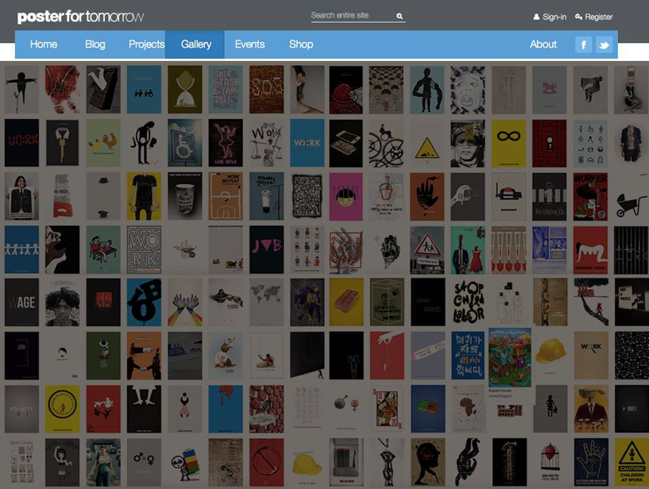This screenshot has height=489, width=649.
Task: Select the Gallery tab
Action: (x=195, y=45)
